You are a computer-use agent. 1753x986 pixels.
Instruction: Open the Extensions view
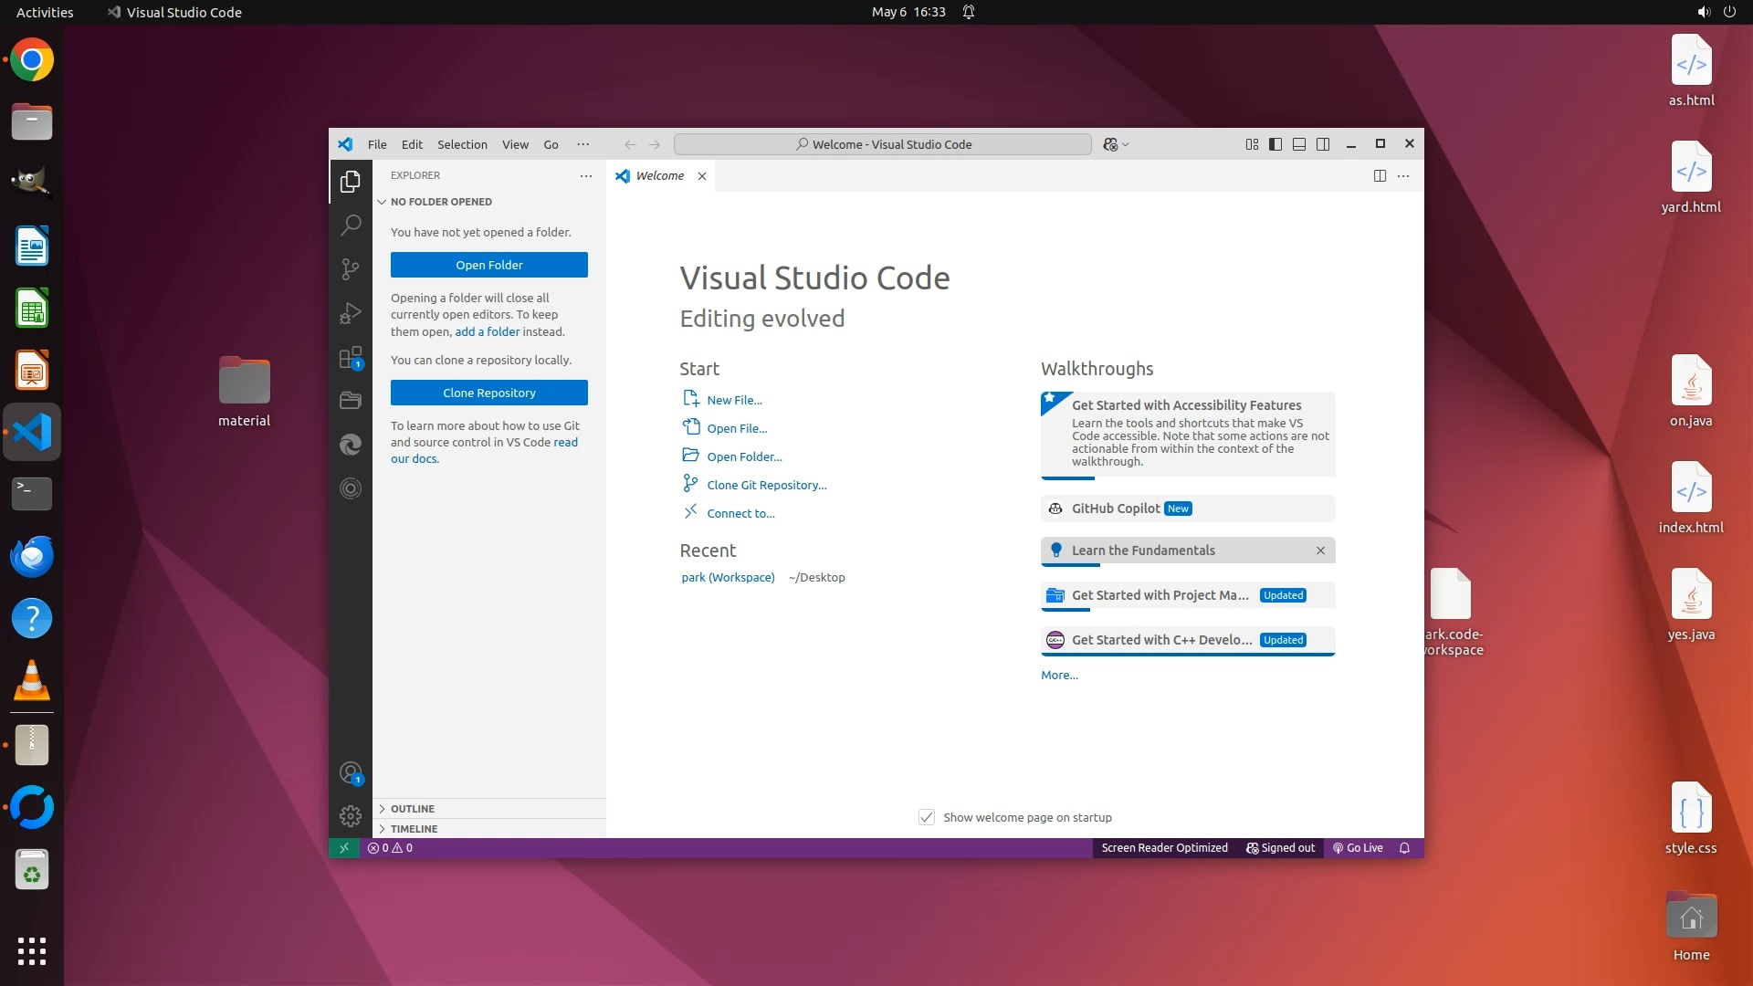pos(351,357)
